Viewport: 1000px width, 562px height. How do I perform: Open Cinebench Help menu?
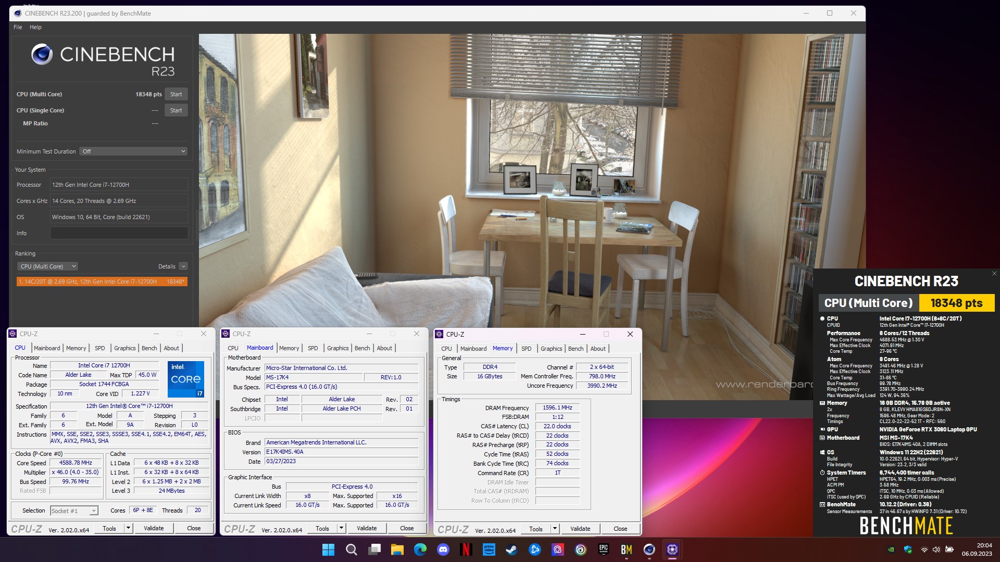coord(35,27)
